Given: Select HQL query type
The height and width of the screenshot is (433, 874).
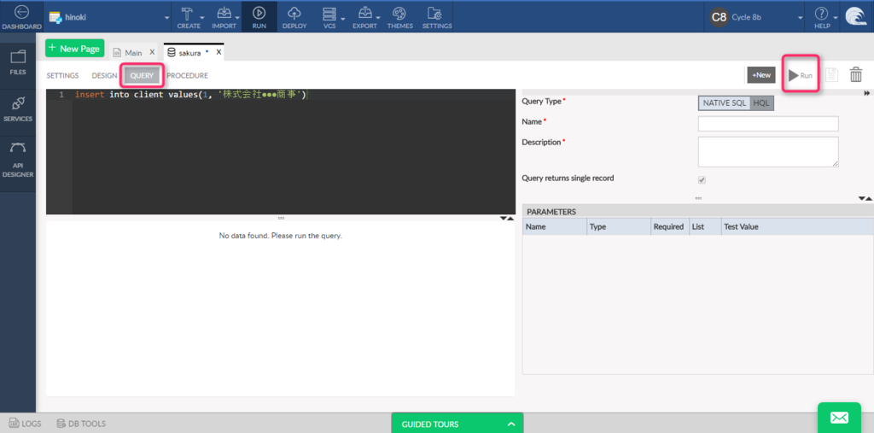Looking at the screenshot, I should [x=761, y=103].
